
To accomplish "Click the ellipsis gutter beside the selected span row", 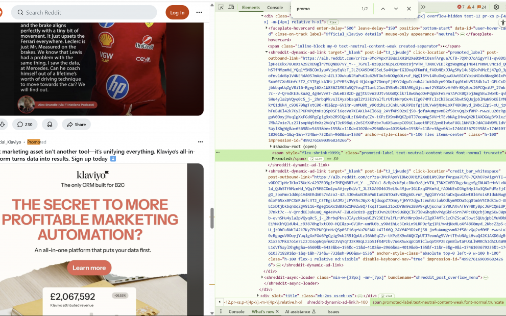I will pyautogui.click(x=218, y=153).
